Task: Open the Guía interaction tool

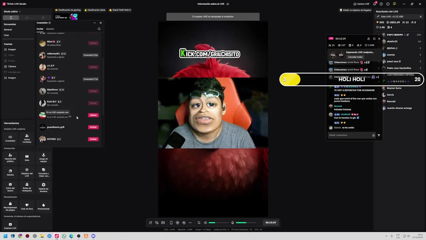Action: [x=27, y=158]
